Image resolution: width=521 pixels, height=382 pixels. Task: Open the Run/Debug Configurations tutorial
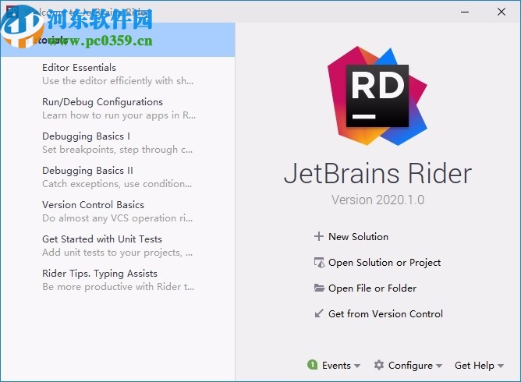pos(102,101)
